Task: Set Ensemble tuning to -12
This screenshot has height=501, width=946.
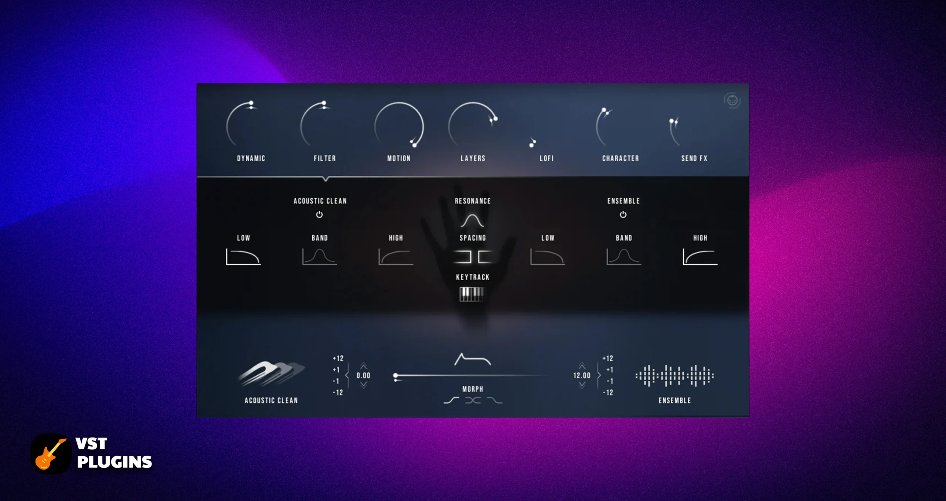Action: point(608,392)
